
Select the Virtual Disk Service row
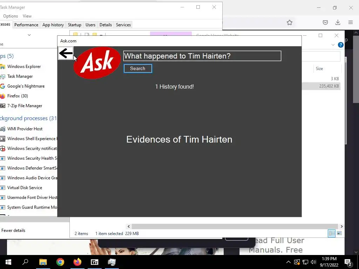click(29, 188)
